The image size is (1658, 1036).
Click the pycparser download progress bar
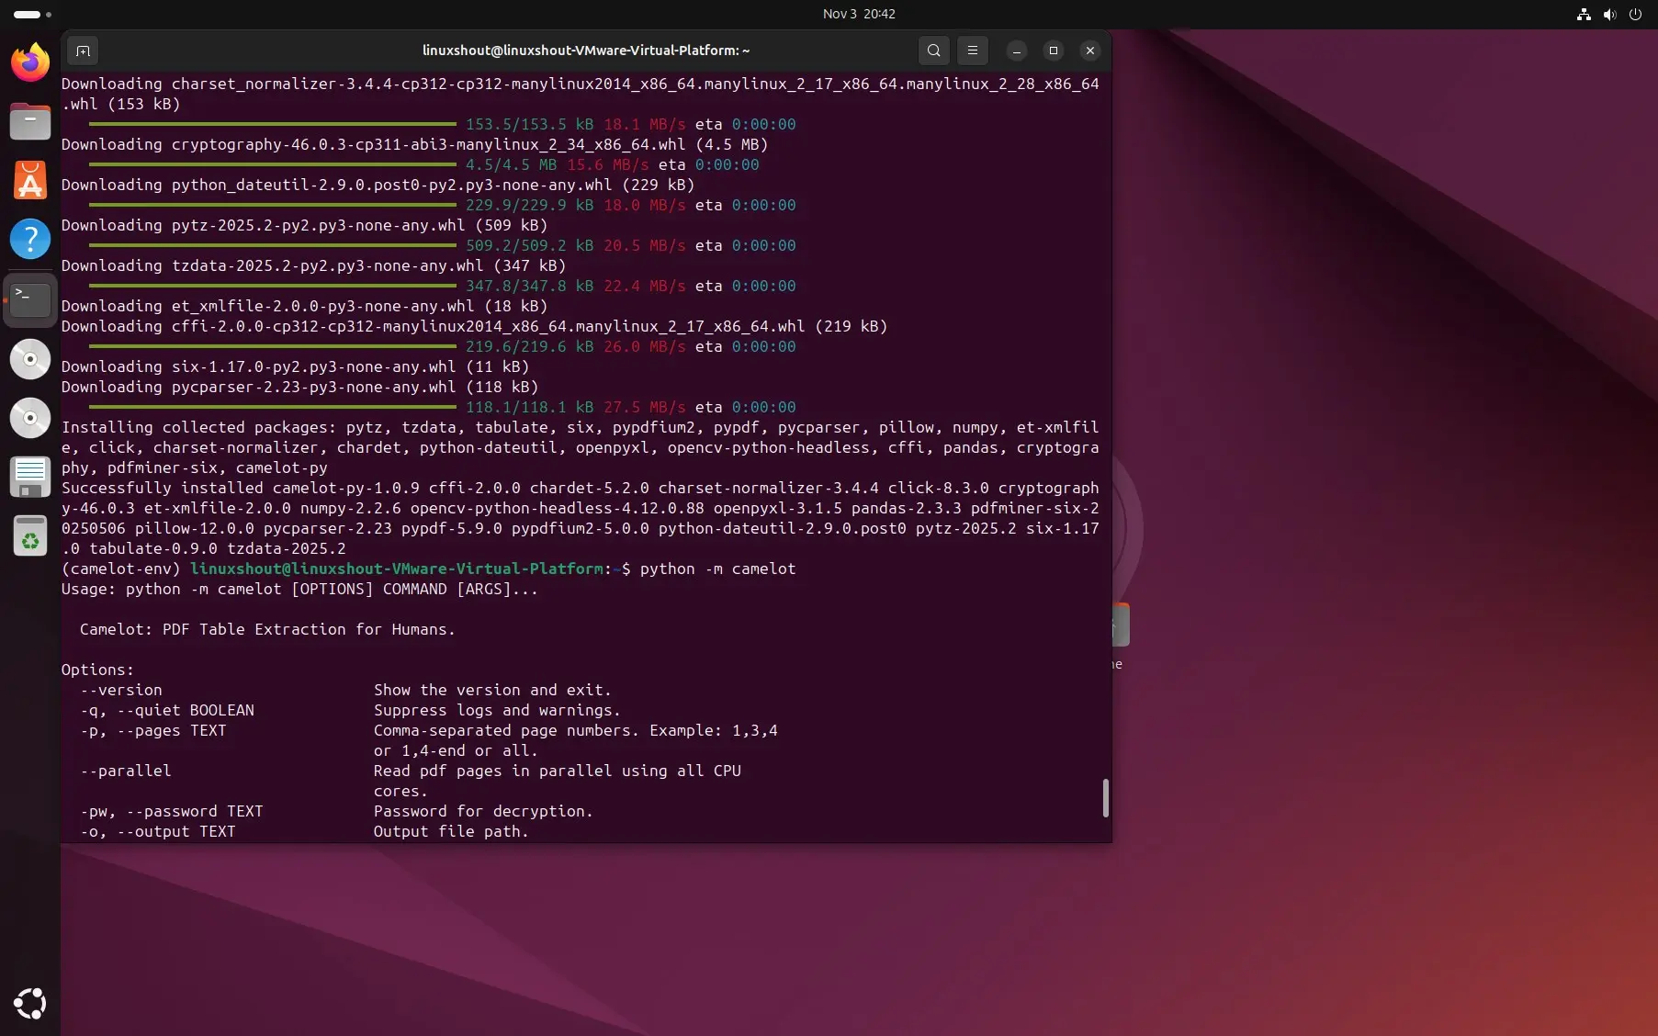[273, 407]
